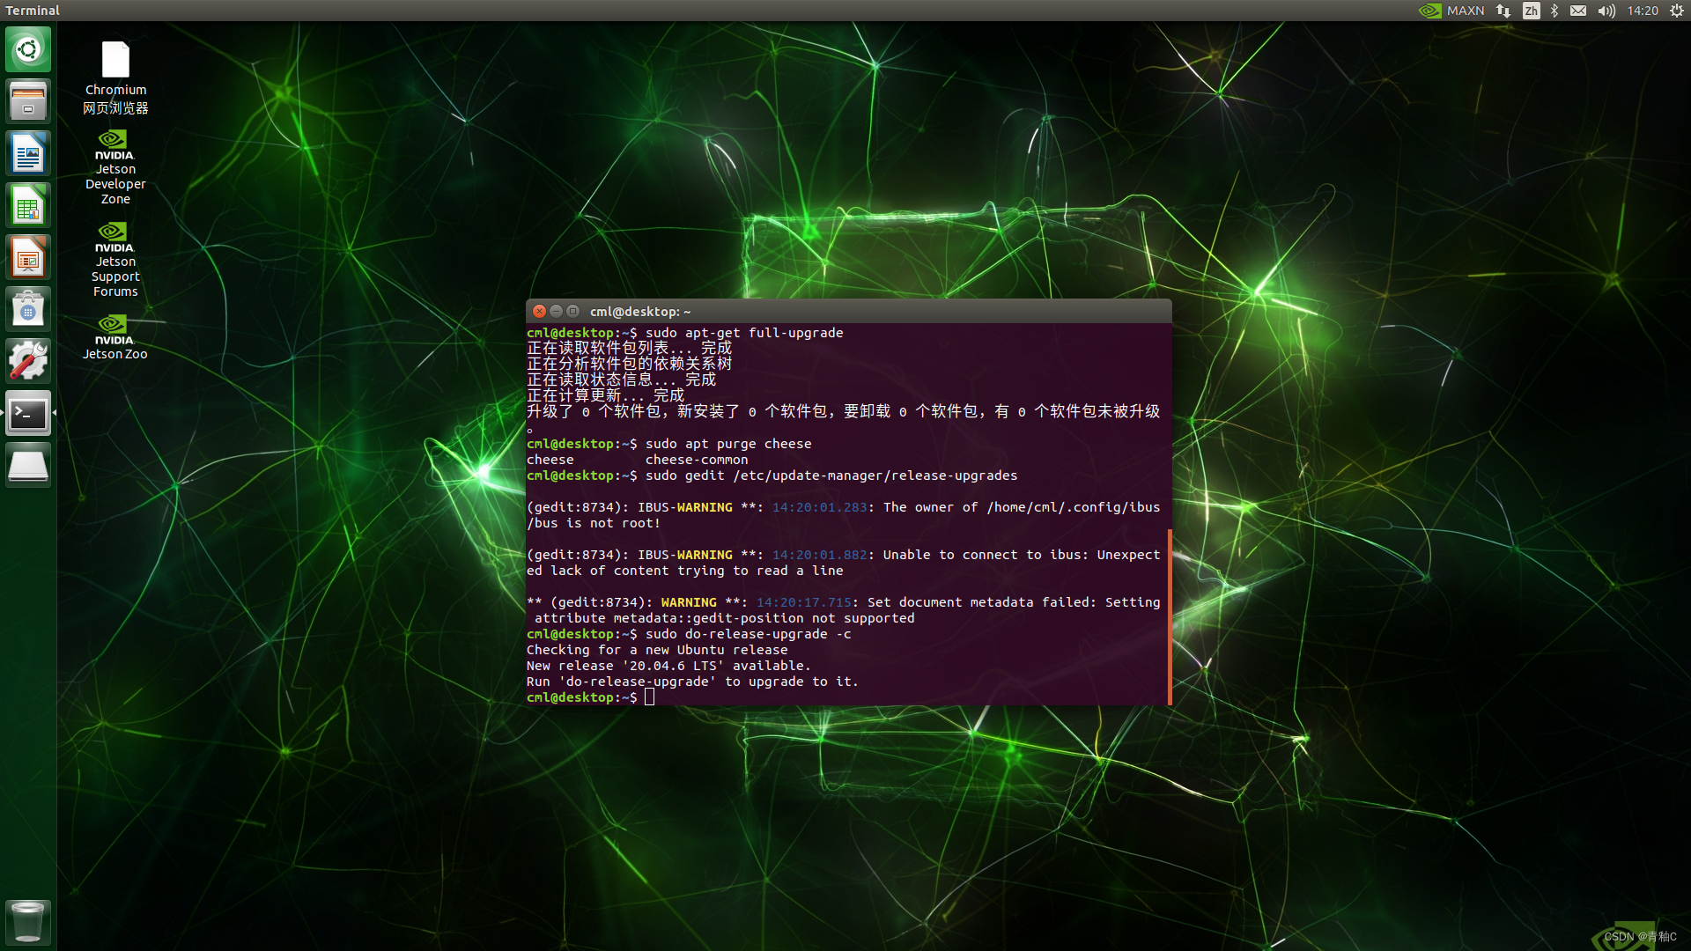
Task: Click the terminal scrollbar handle
Action: (x=1170, y=616)
